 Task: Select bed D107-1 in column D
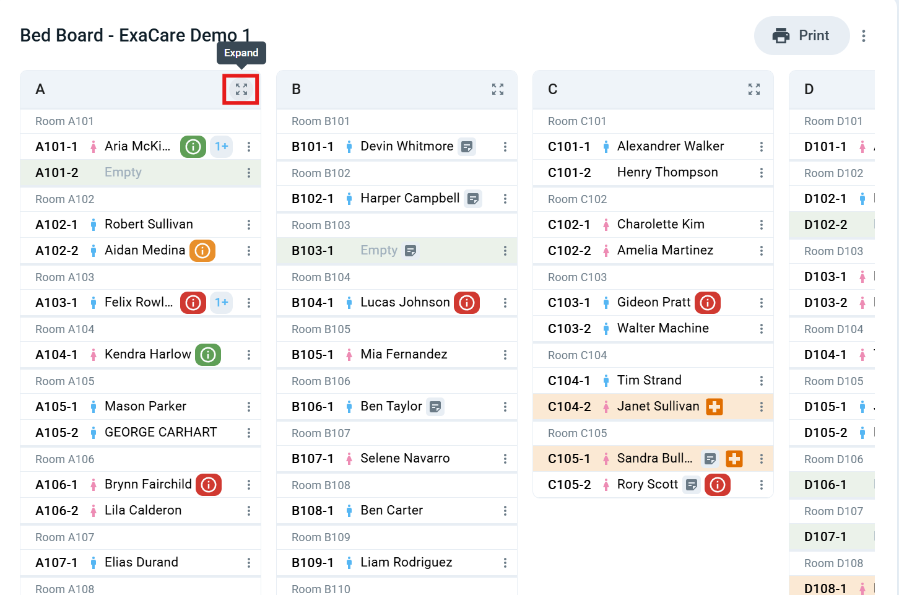click(x=832, y=537)
